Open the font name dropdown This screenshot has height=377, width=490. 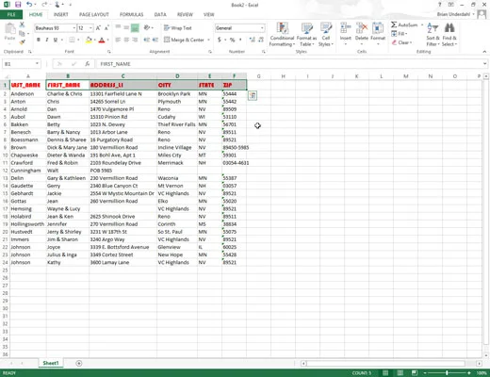point(74,28)
